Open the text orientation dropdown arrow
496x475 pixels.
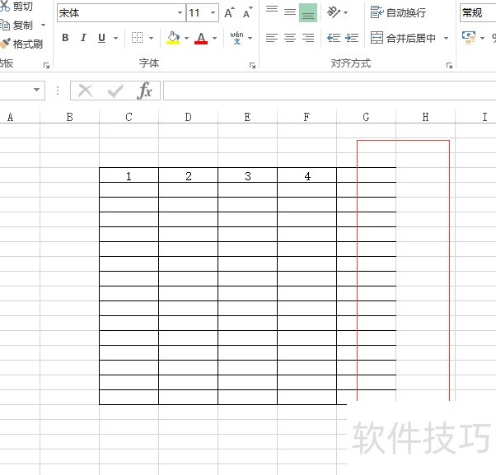pyautogui.click(x=345, y=13)
